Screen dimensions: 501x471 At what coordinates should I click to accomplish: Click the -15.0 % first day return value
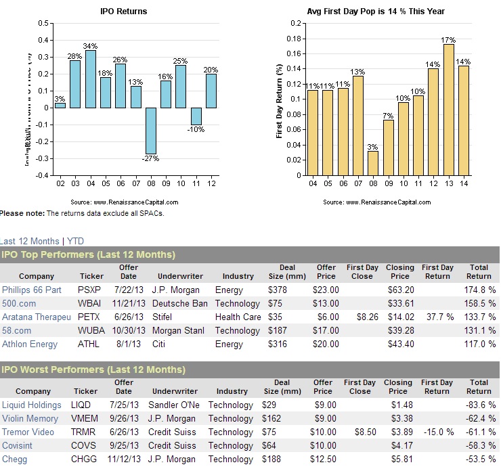click(x=439, y=432)
